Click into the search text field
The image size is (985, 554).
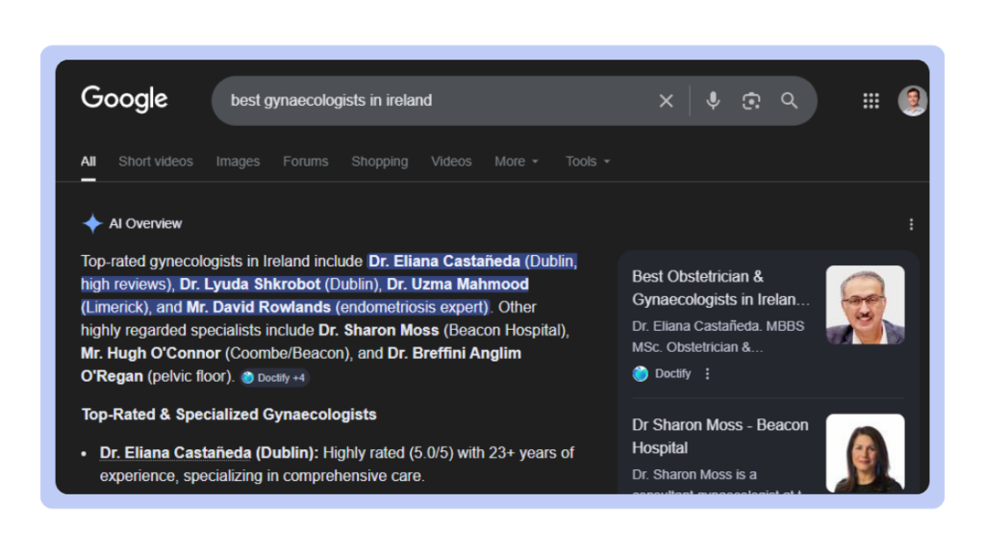coord(433,101)
